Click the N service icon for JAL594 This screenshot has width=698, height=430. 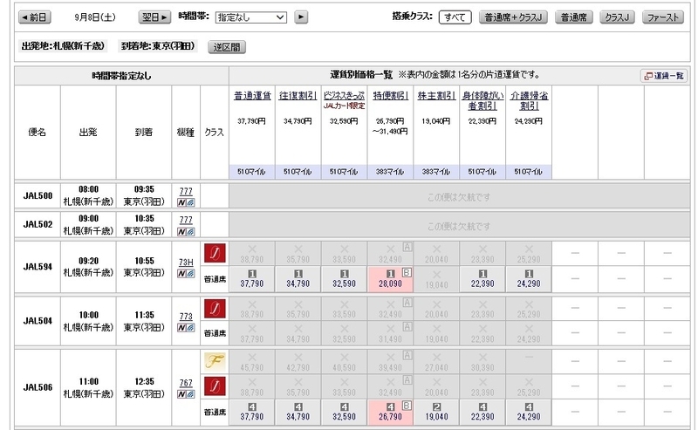pyautogui.click(x=181, y=274)
